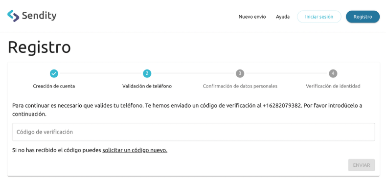Click the Iniciar sesión button
This screenshot has height=182, width=386.
point(319,17)
